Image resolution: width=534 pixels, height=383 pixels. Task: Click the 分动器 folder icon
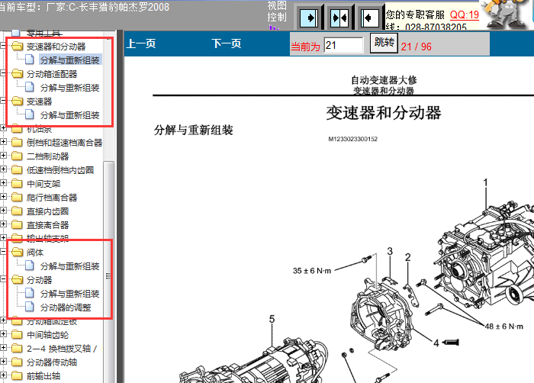17,279
